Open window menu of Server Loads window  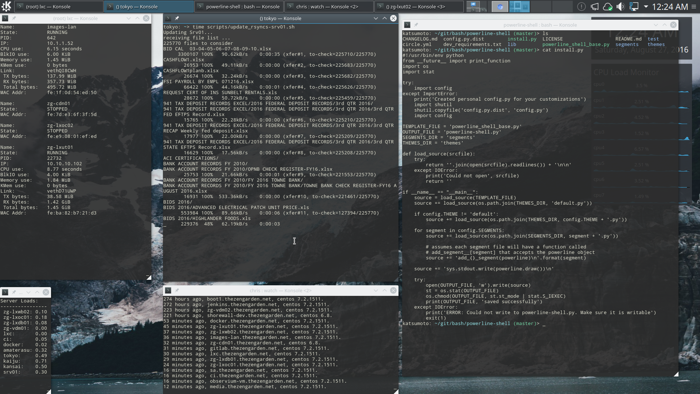pyautogui.click(x=5, y=292)
